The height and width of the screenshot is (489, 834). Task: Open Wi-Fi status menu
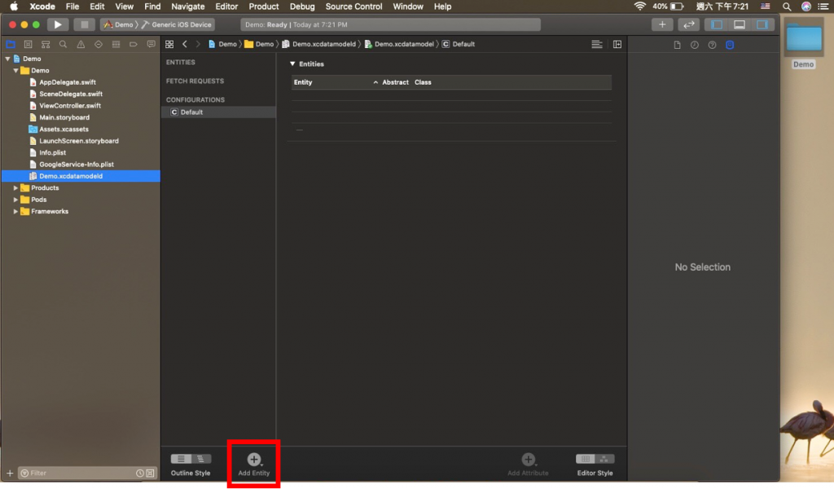point(640,7)
